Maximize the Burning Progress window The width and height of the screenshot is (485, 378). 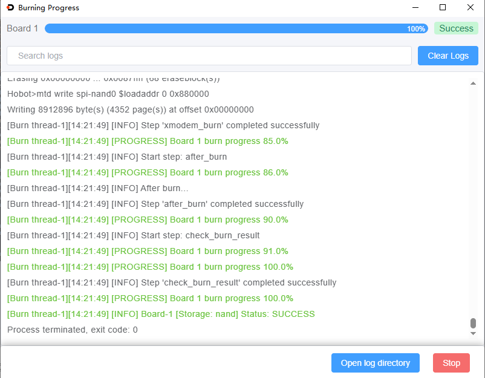coord(443,7)
